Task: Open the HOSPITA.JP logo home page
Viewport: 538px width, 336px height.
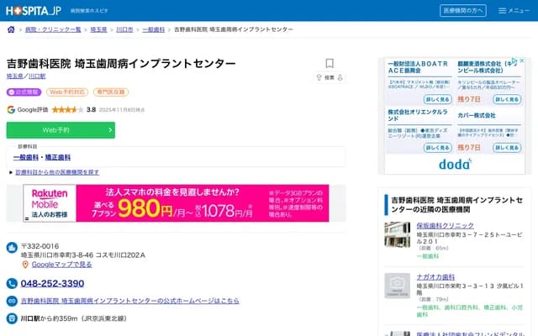Action: coord(34,11)
